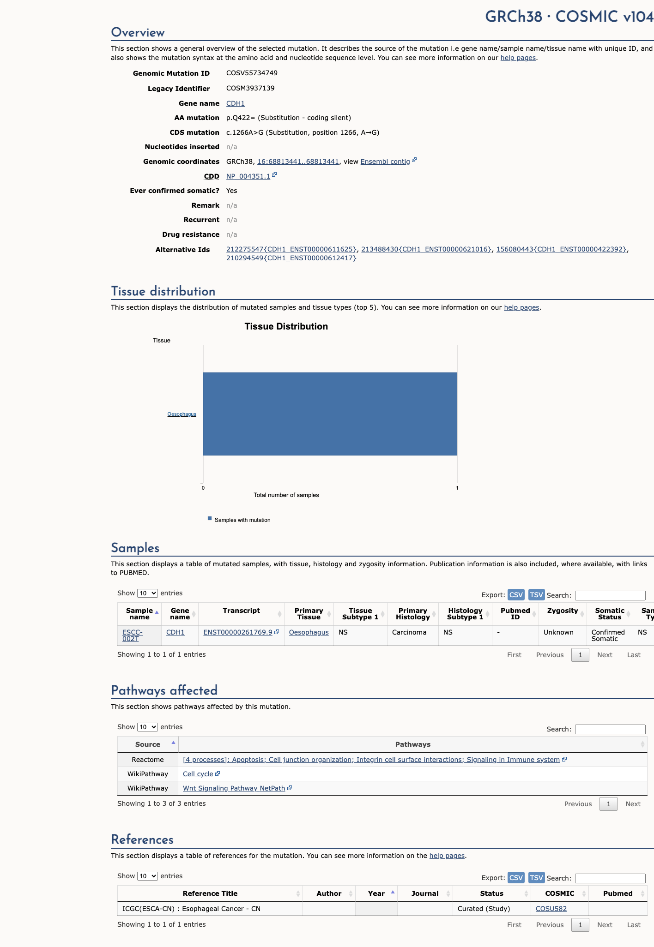Screen dimensions: 654x947
Task: Click Next in Pathways table pagination
Action: coord(633,804)
